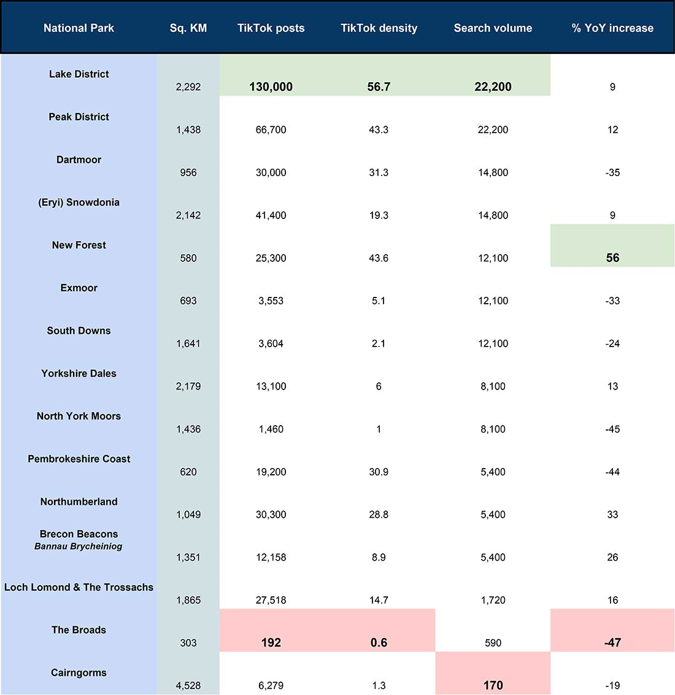Click the TikTok density header
Screen dimensions: 675x695
click(379, 28)
